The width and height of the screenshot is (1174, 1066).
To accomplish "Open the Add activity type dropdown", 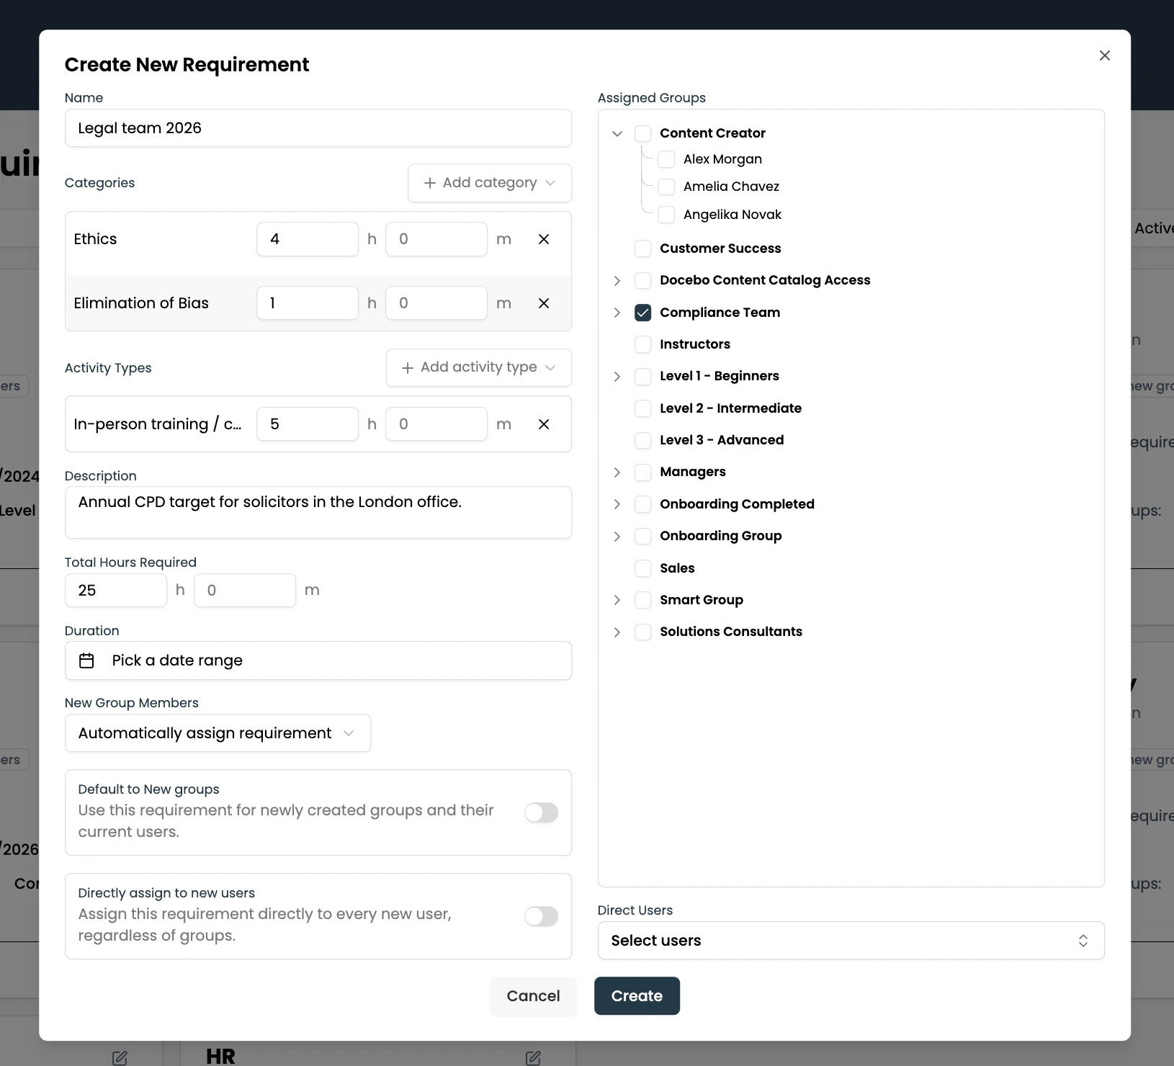I will pyautogui.click(x=479, y=367).
